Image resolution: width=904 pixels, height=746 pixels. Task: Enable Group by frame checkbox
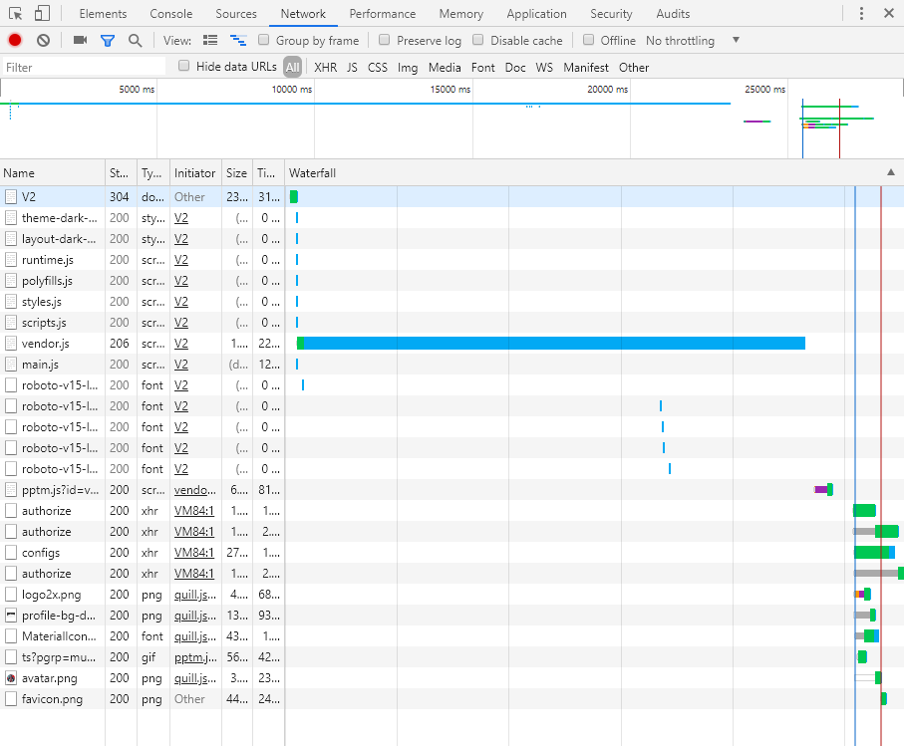click(263, 40)
